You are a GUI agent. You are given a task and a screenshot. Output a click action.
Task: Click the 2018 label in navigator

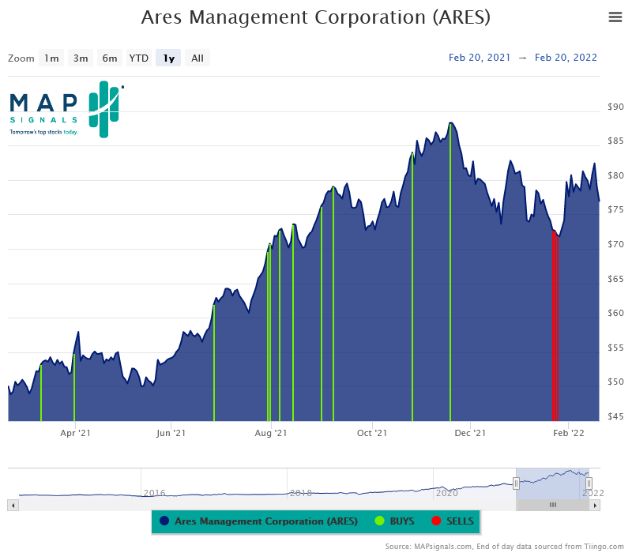(x=301, y=493)
